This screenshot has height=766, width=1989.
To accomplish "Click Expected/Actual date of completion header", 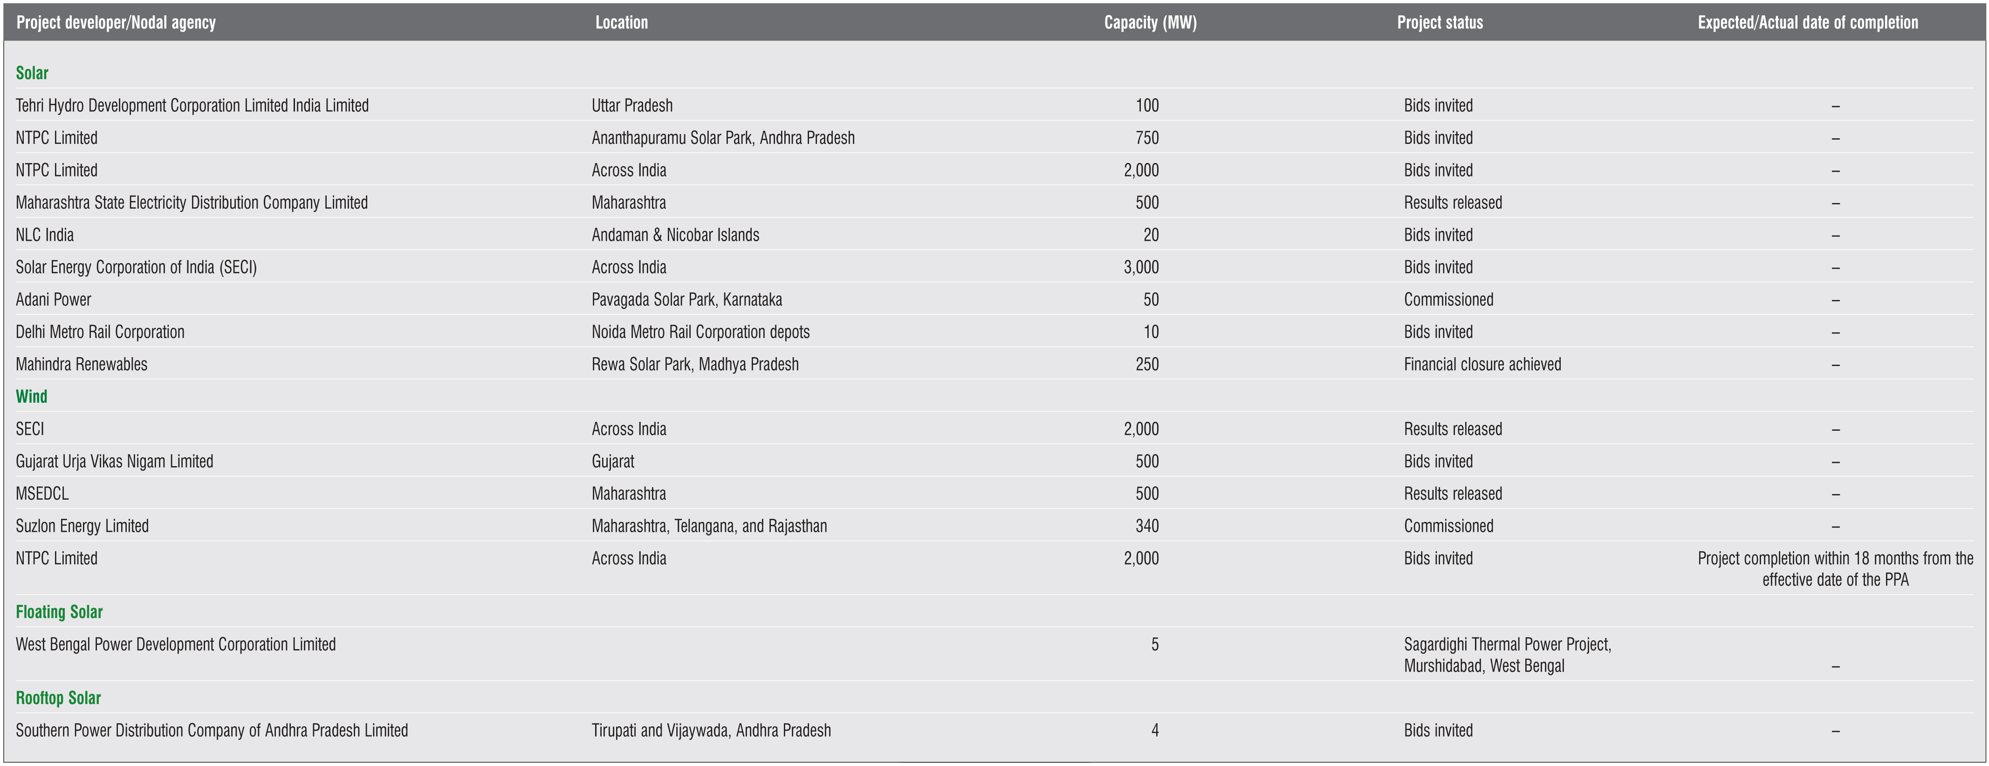I will tap(1807, 22).
